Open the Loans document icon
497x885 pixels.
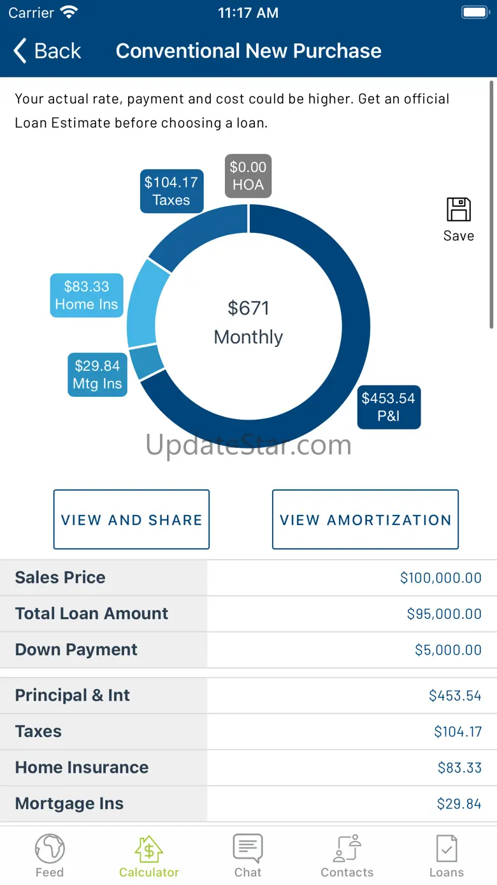(x=446, y=849)
